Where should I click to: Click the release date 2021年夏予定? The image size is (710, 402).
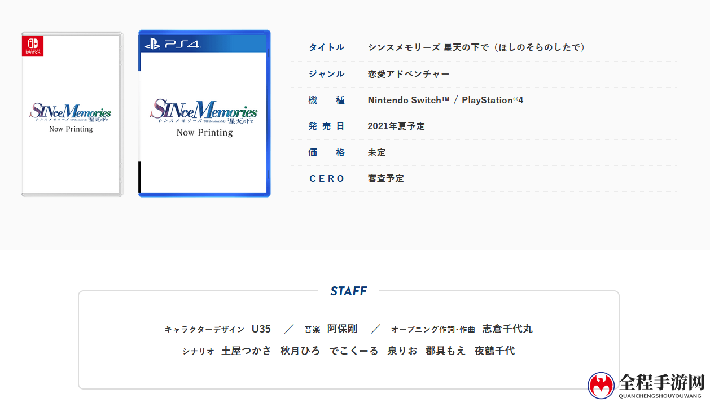pyautogui.click(x=396, y=126)
